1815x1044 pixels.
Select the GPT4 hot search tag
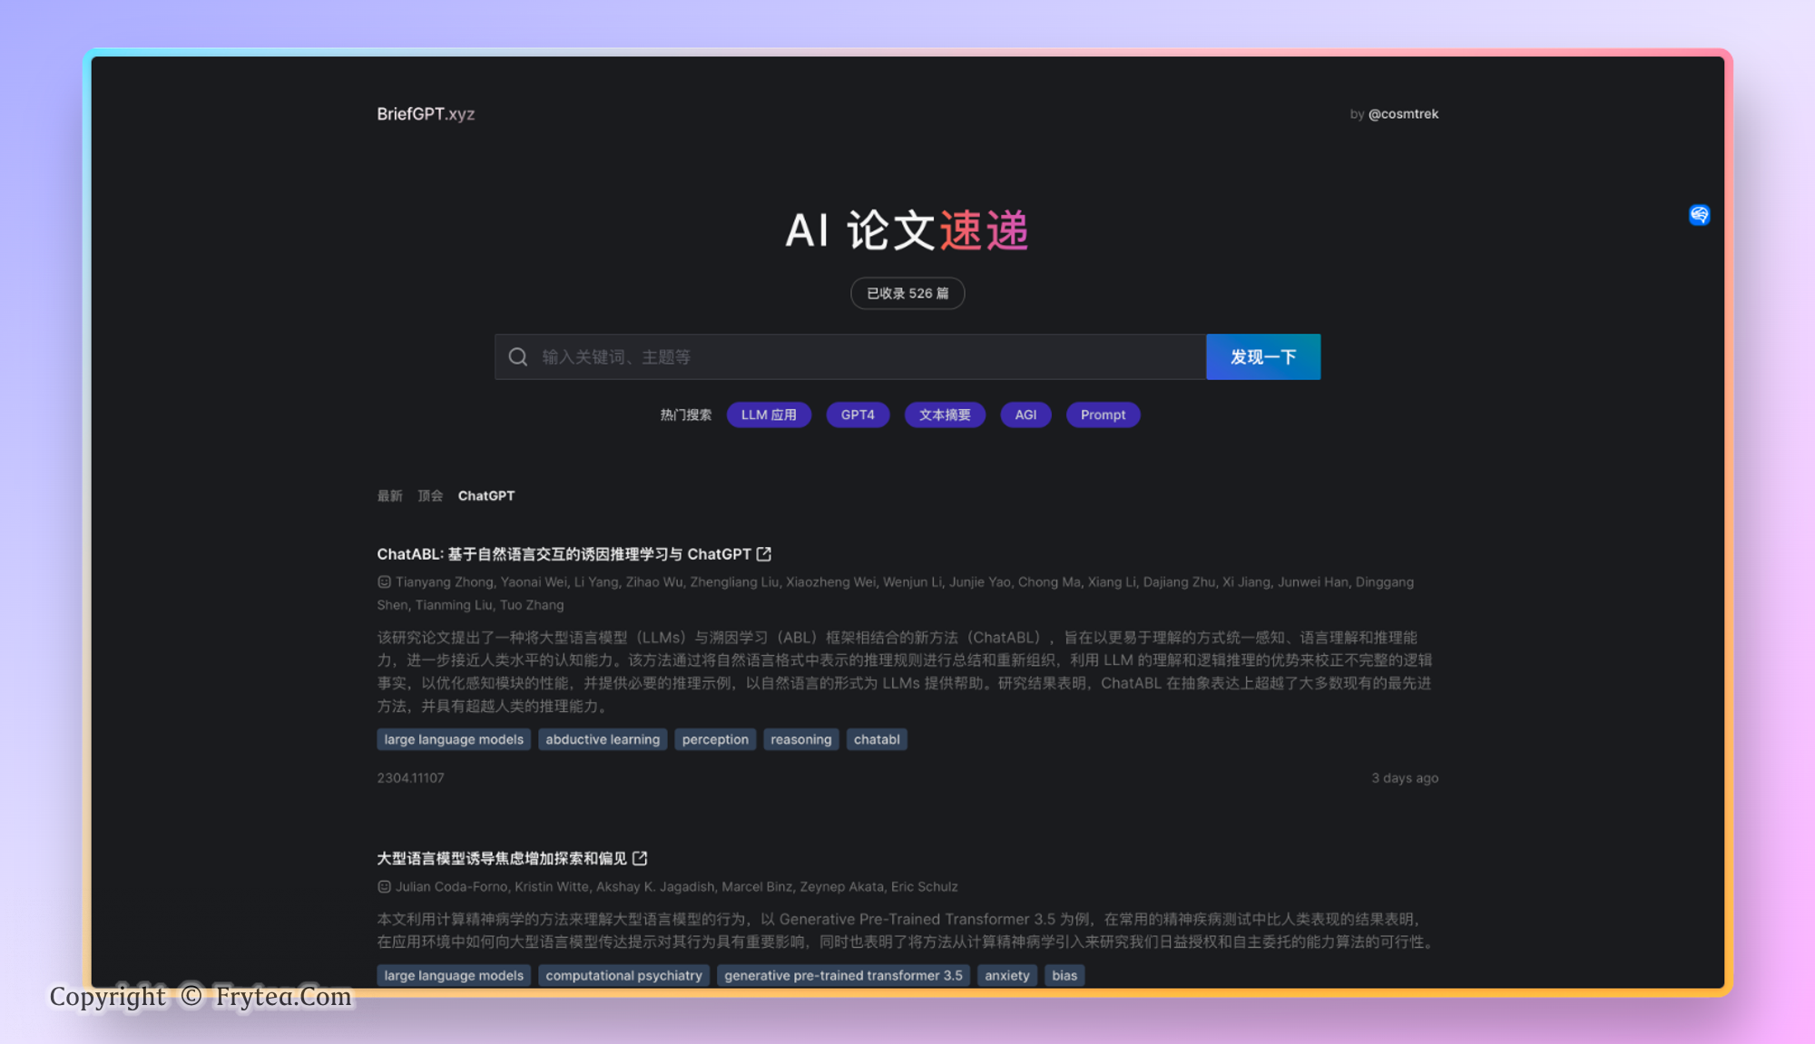[x=858, y=415]
